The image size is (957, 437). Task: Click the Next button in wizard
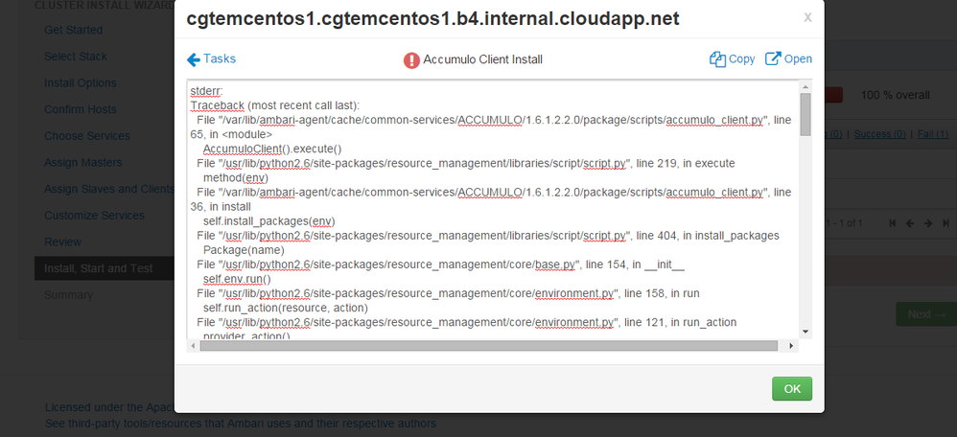click(926, 314)
